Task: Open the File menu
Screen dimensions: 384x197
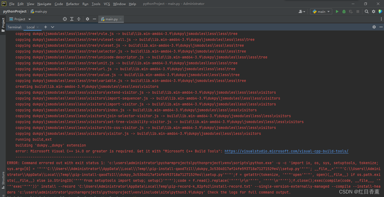Action: click(12, 4)
